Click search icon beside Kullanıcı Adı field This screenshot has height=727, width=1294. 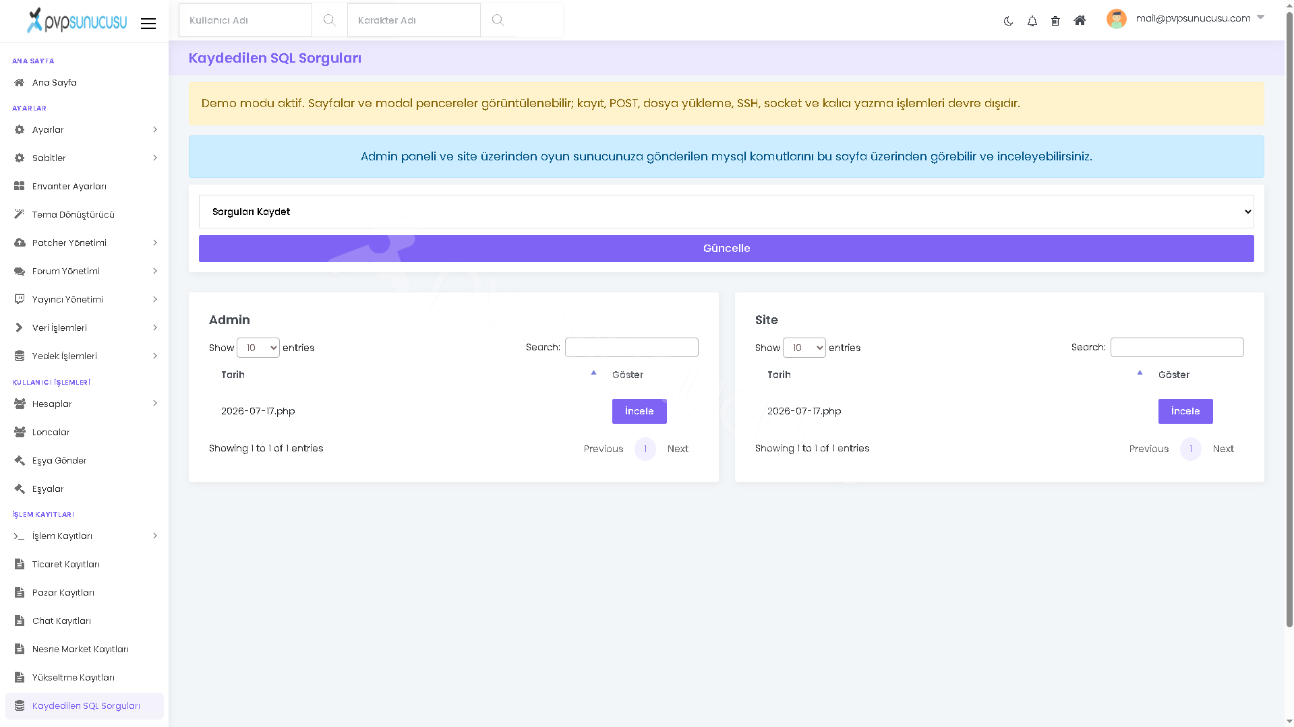click(329, 20)
